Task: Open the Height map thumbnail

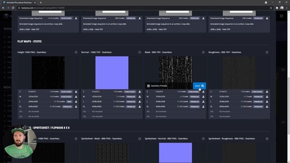Action: (48, 72)
